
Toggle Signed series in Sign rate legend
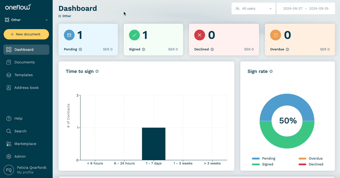pos(263,164)
